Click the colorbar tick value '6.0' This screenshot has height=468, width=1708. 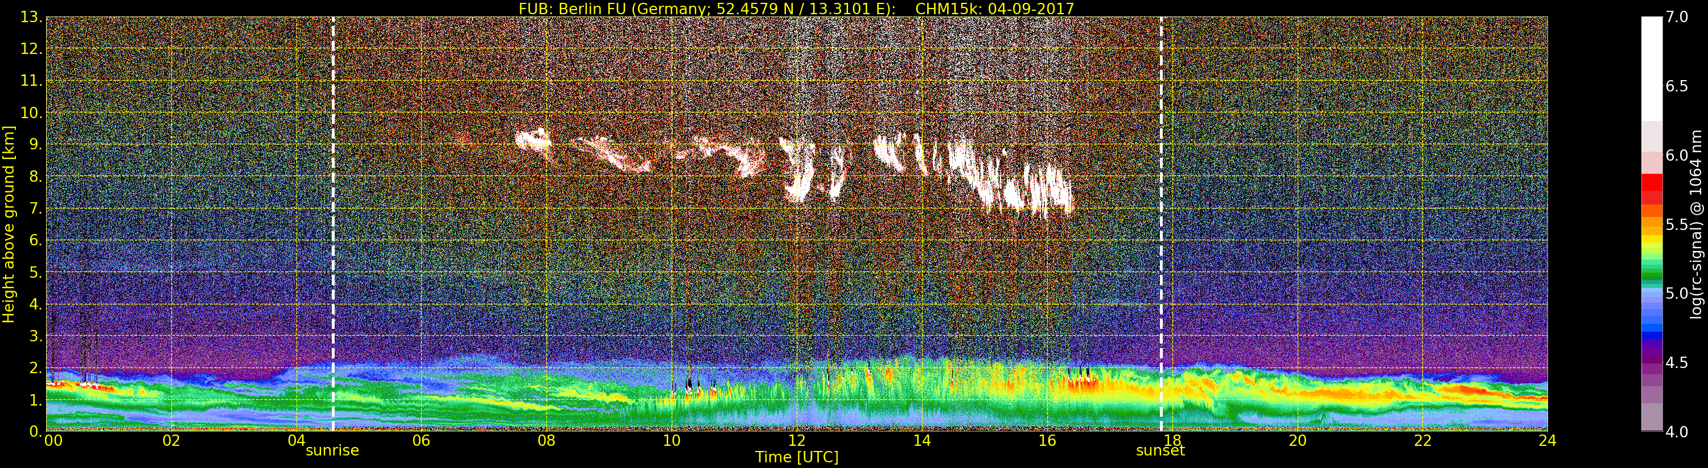click(x=1677, y=155)
